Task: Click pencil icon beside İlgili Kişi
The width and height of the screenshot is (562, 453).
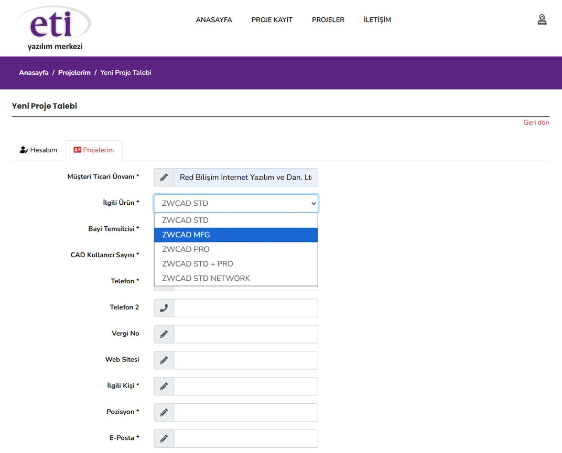Action: pyautogui.click(x=164, y=386)
